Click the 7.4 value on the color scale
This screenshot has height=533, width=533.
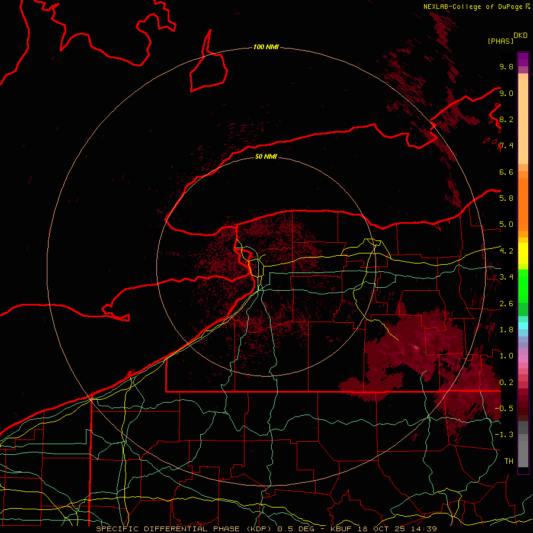[506, 146]
